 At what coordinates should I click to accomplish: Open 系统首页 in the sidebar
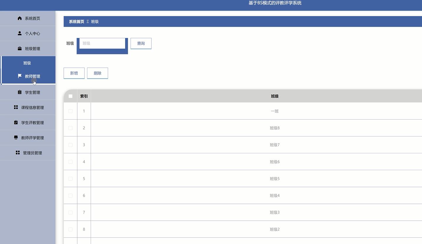[x=28, y=18]
